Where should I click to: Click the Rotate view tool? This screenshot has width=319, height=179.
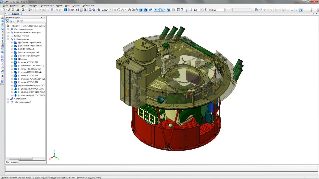pos(119,10)
